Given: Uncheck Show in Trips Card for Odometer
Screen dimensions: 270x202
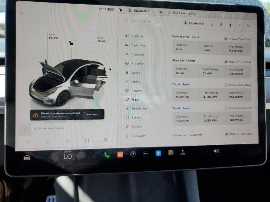Looking at the screenshot, I should (227, 134).
